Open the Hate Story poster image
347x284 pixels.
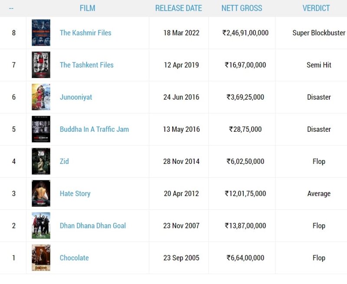click(41, 193)
